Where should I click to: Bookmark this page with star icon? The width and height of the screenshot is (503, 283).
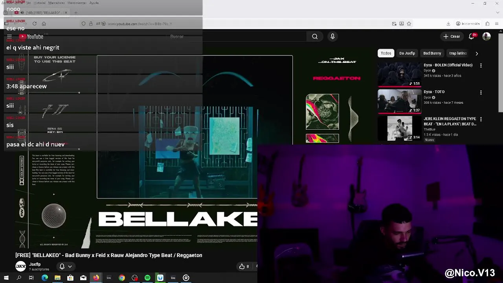(409, 24)
